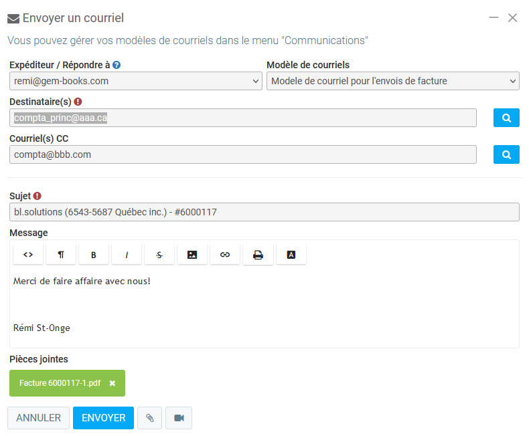The height and width of the screenshot is (436, 529).
Task: Show help for Expéditeur / Répondre à
Action: coord(117,65)
